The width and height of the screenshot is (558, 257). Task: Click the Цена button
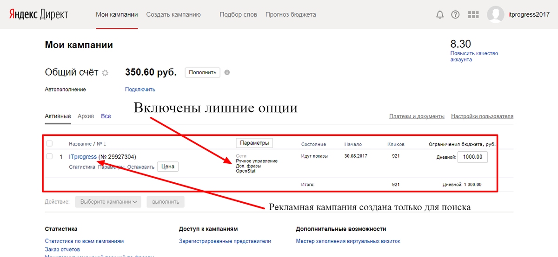168,166
